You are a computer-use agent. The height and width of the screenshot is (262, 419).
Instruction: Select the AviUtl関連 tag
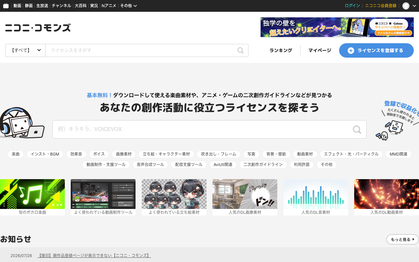(x=223, y=165)
